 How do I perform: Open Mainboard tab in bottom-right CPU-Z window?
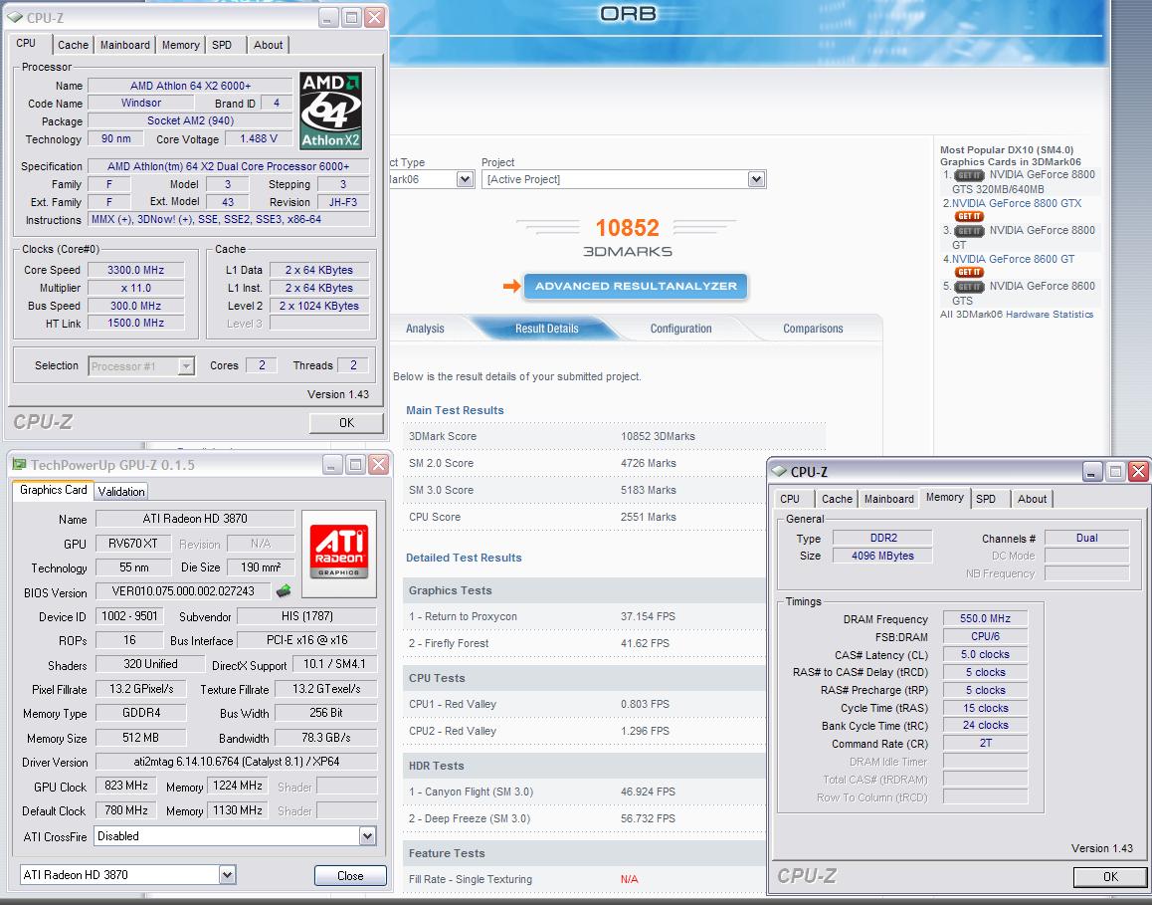[889, 499]
